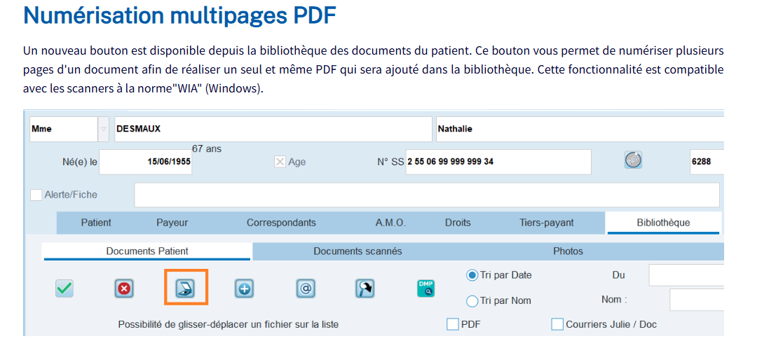
Task: Click the green checkmark validate icon
Action: click(64, 288)
